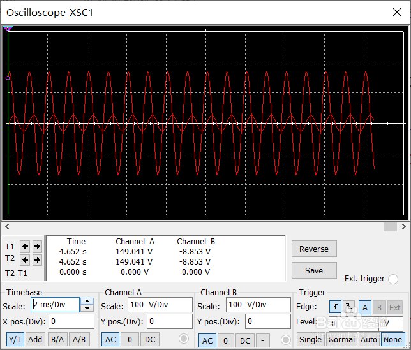
Task: Set trigger mode to Single
Action: pyautogui.click(x=310, y=339)
